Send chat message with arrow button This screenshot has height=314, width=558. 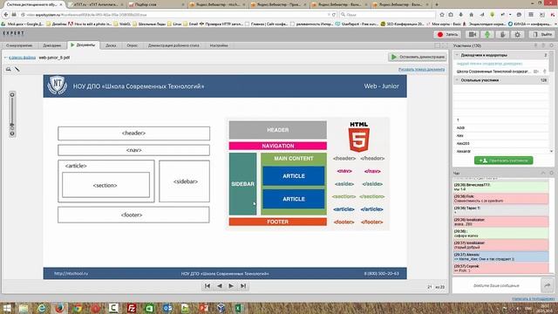[x=548, y=285]
